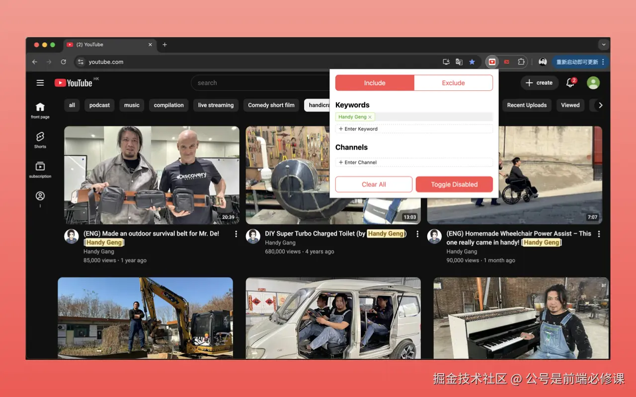The height and width of the screenshot is (397, 636).
Task: Open the survival belt video title
Action: pyautogui.click(x=151, y=238)
